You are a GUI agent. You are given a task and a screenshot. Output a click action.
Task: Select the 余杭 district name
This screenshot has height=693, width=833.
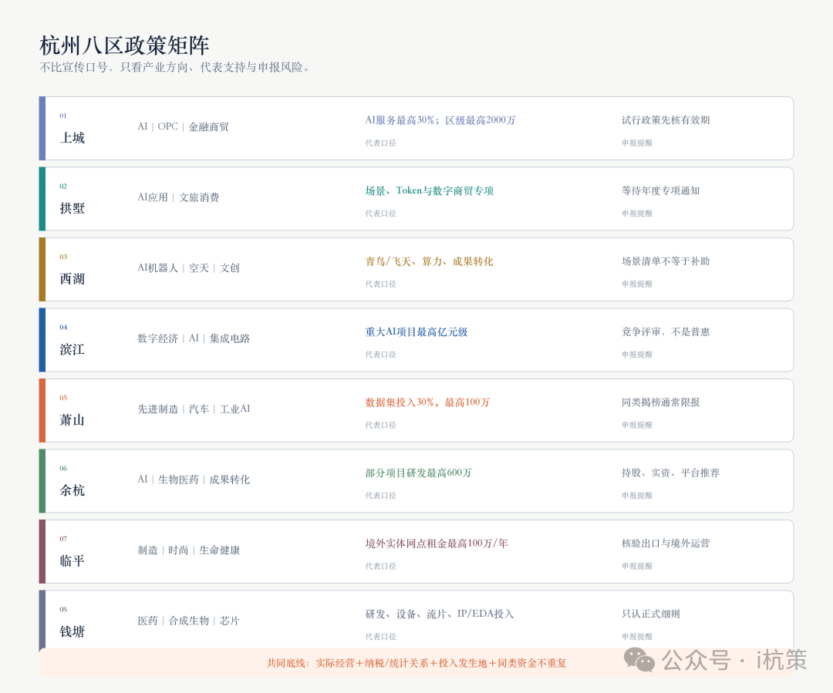coord(73,491)
